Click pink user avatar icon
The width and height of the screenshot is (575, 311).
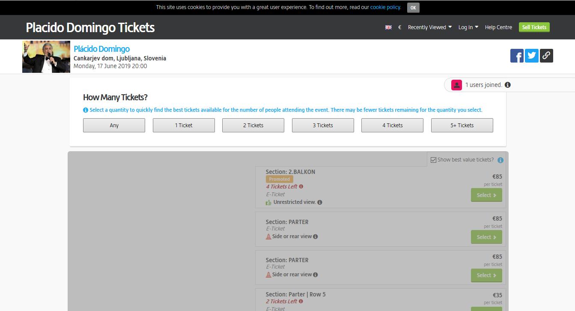point(456,85)
